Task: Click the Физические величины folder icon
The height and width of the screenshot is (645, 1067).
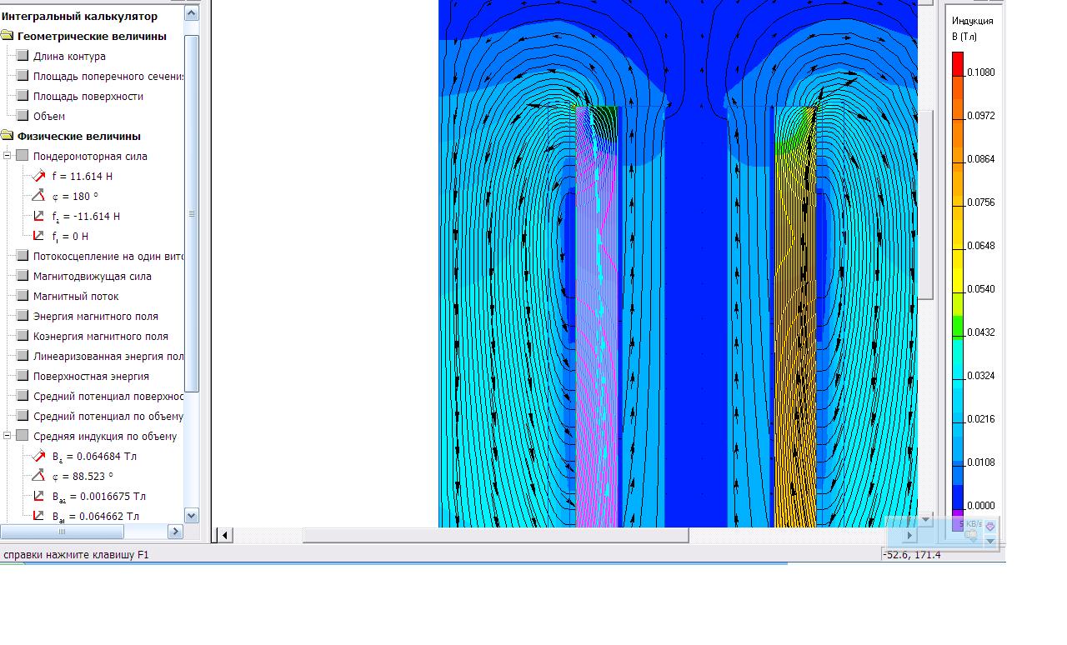Action: point(8,137)
